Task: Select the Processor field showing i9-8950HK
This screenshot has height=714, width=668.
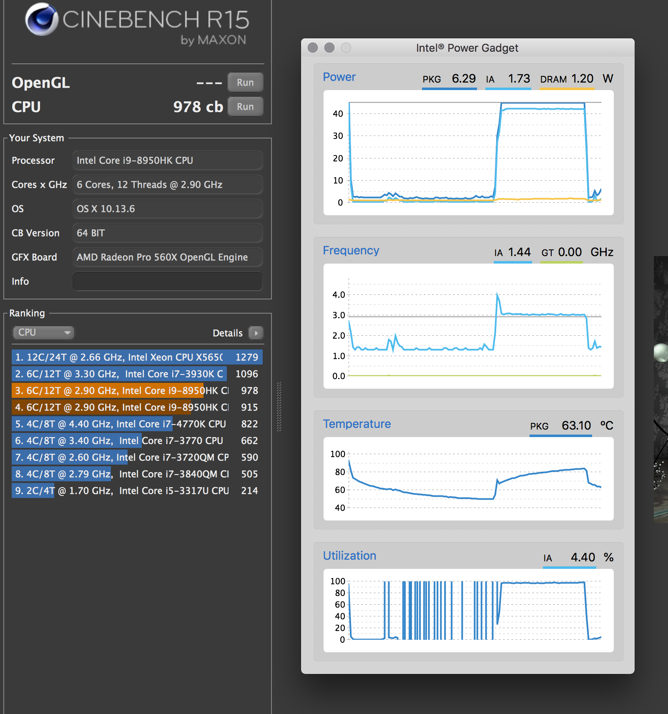Action: (168, 160)
